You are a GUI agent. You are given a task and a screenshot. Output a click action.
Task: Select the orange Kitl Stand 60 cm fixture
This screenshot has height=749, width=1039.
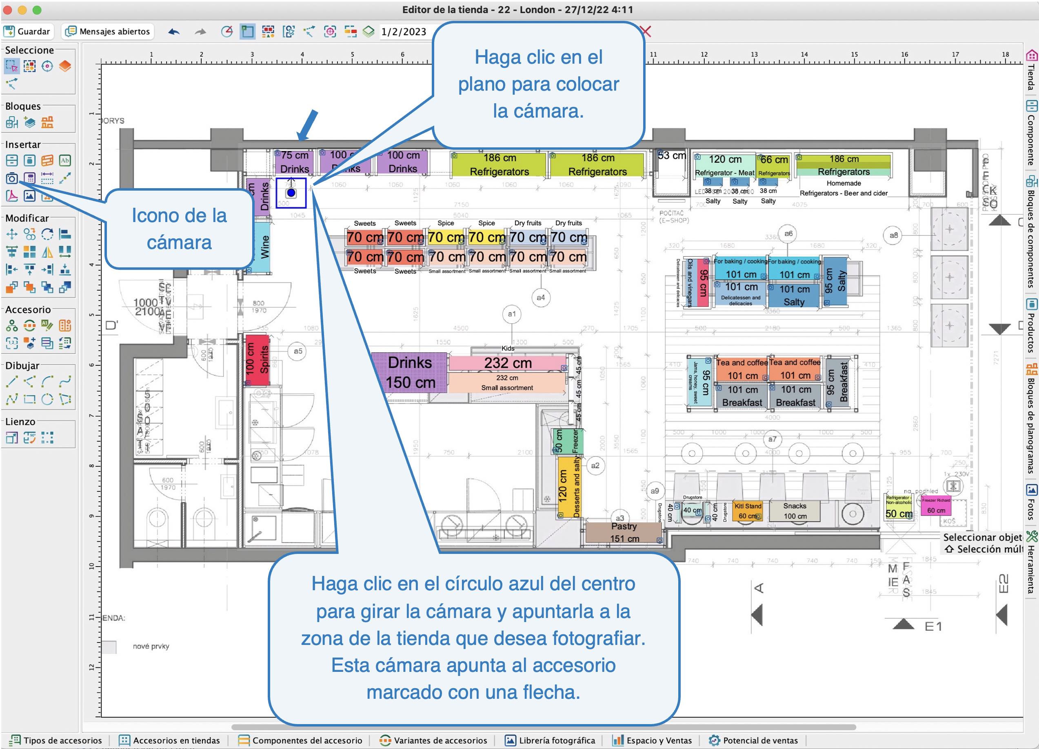[747, 511]
